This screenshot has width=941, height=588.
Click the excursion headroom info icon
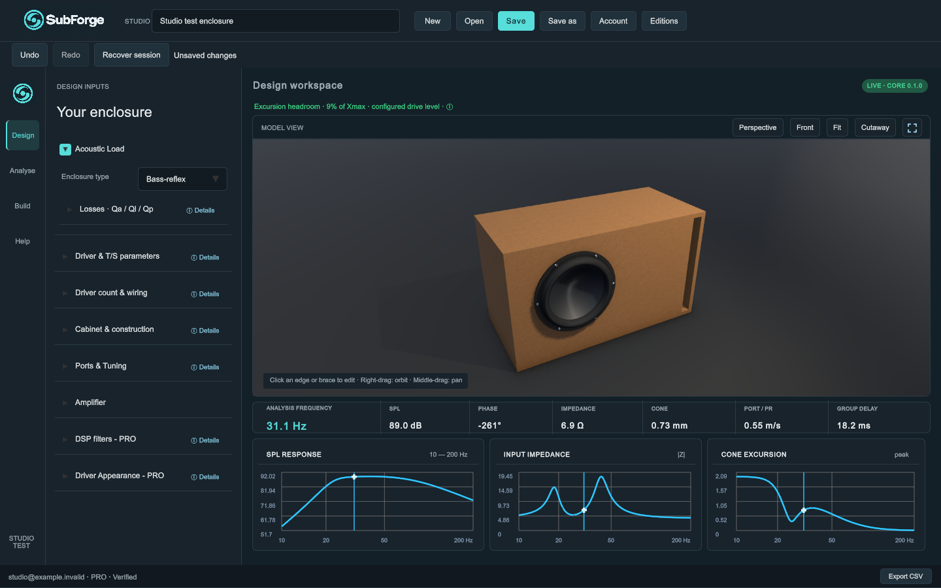450,107
